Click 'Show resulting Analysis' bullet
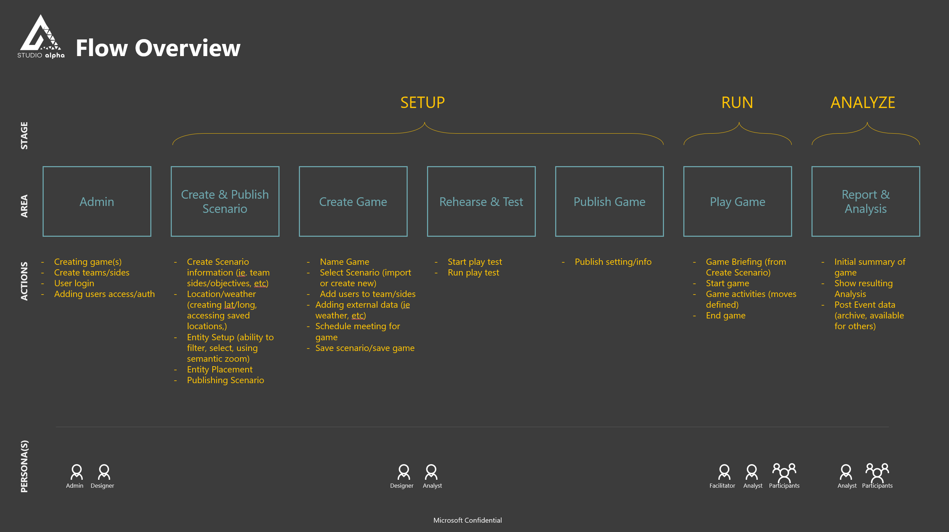The width and height of the screenshot is (949, 532). pyautogui.click(x=863, y=289)
